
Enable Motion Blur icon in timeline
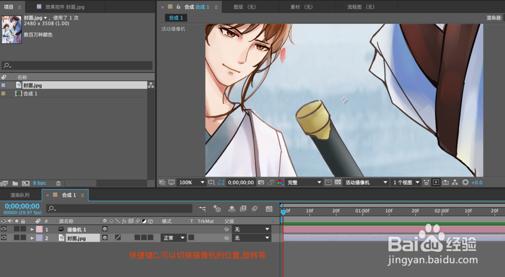tap(255, 209)
